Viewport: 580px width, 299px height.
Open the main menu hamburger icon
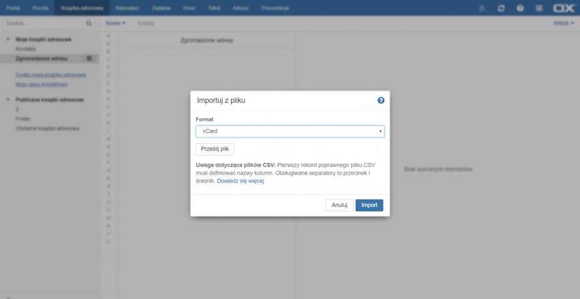(x=539, y=8)
